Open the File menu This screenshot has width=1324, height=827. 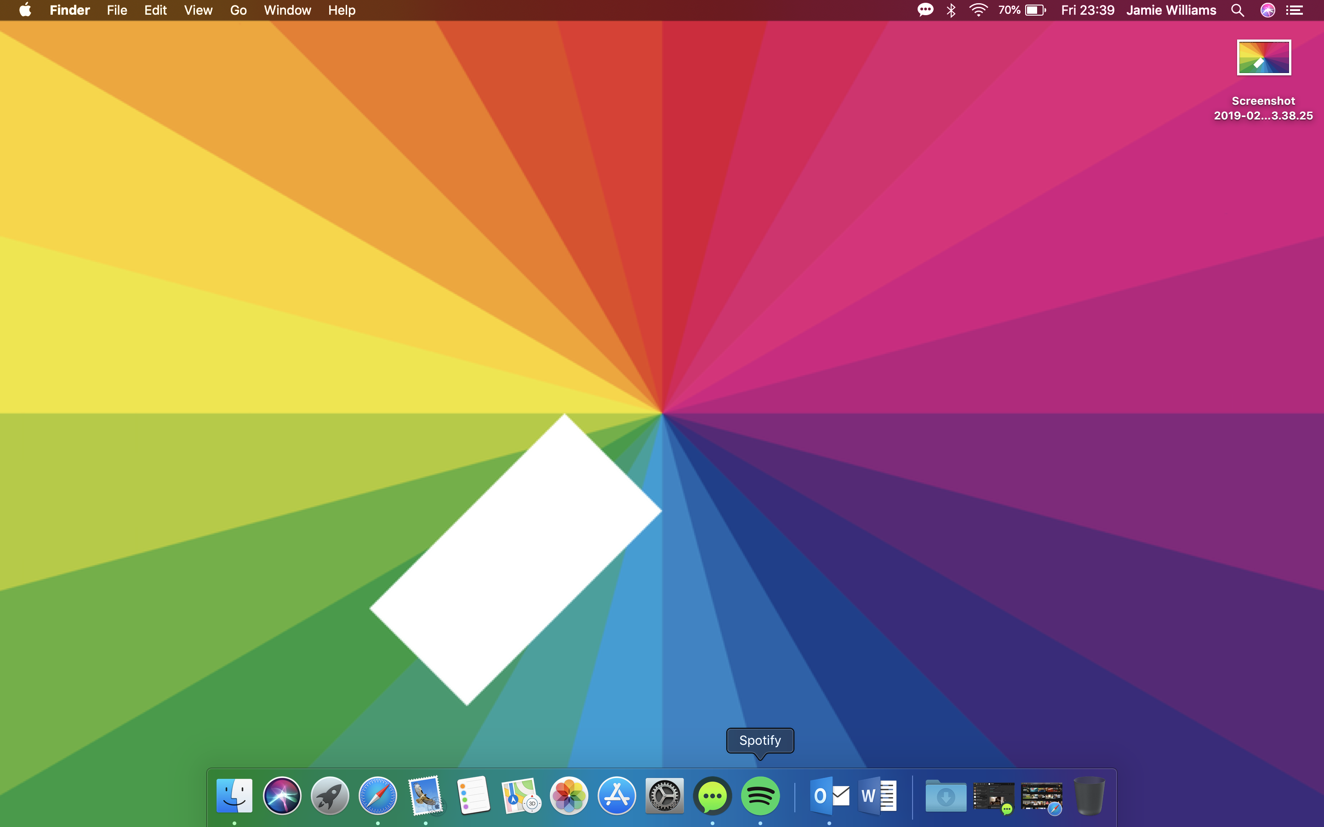point(117,10)
